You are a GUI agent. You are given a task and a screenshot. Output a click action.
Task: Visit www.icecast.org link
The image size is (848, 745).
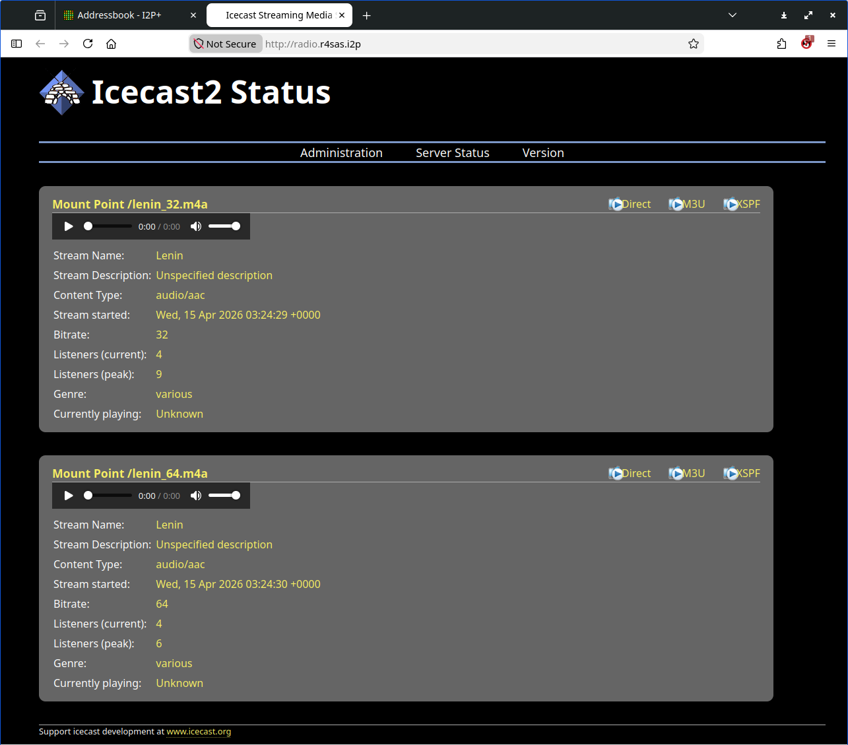click(199, 732)
